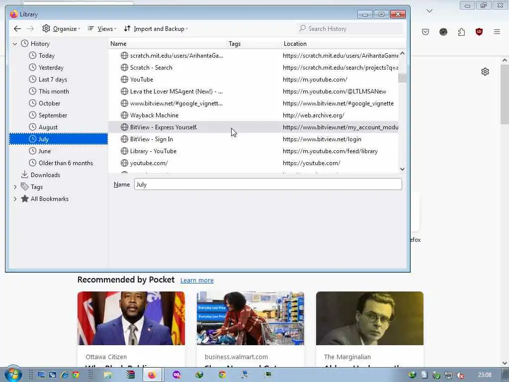The width and height of the screenshot is (509, 382).
Task: Sort by the Name column header
Action: tap(167, 44)
